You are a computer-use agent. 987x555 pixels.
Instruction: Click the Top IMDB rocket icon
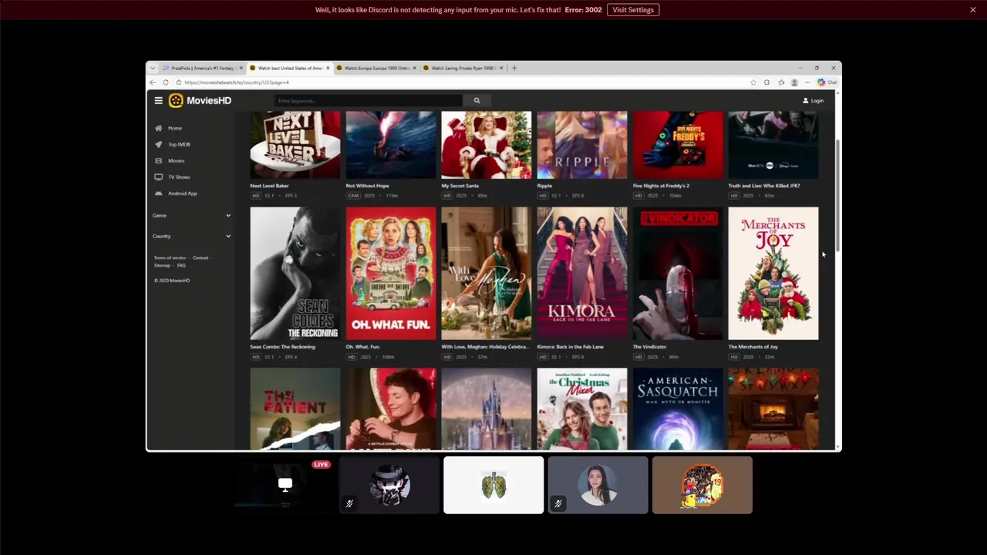pos(158,144)
